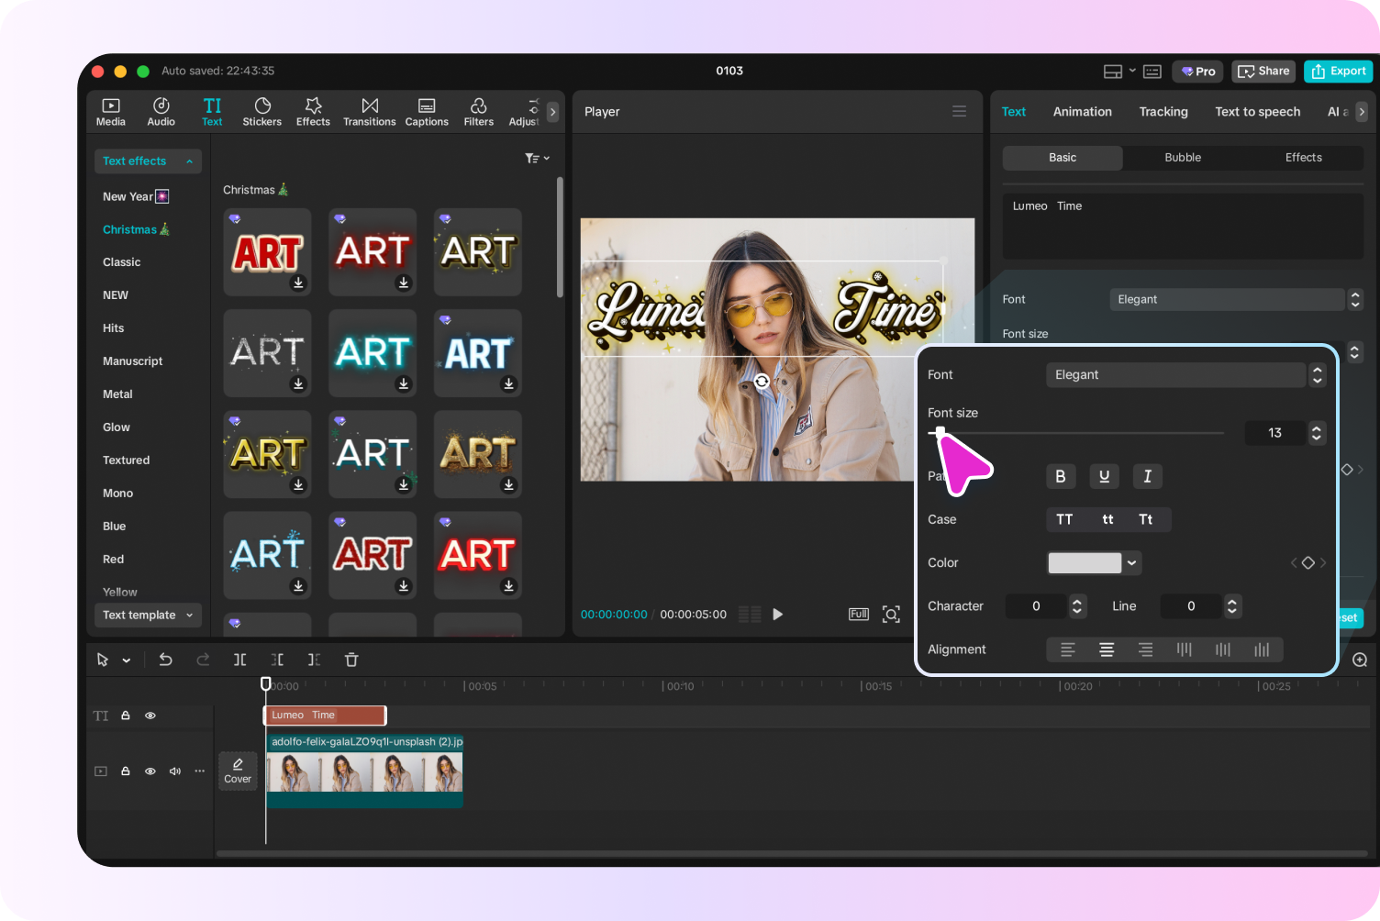
Task: Click the Export button
Action: (x=1338, y=71)
